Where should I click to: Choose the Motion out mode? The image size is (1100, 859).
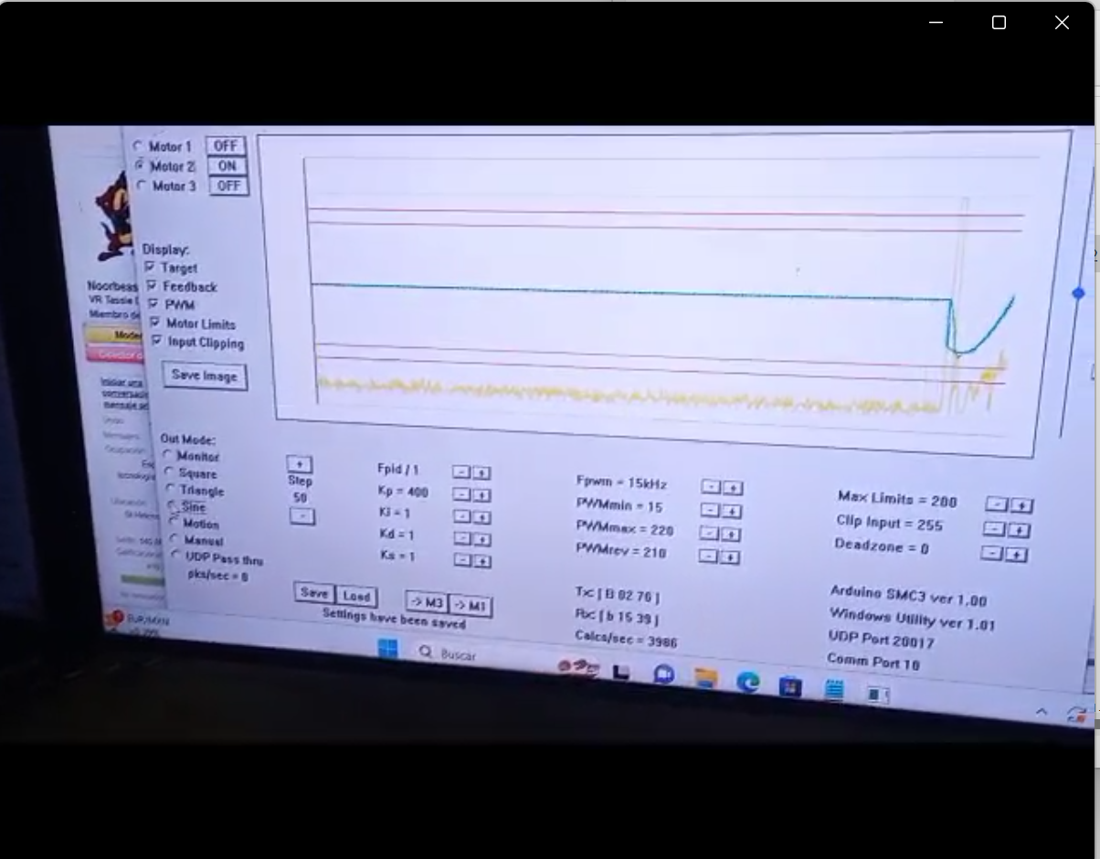(174, 522)
